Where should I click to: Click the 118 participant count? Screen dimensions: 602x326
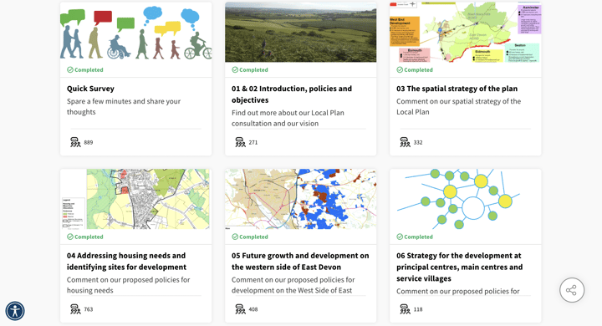coord(418,309)
